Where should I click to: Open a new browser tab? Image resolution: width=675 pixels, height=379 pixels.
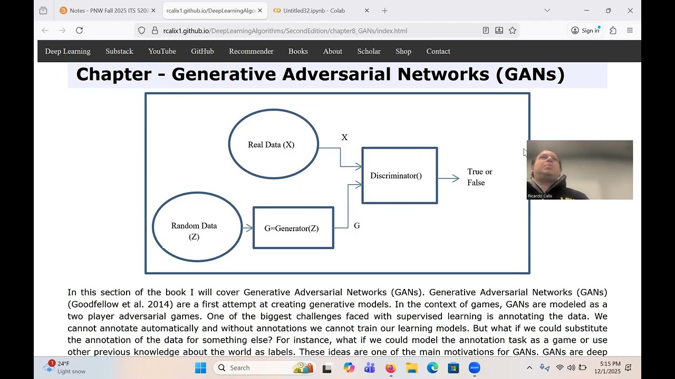pos(385,11)
